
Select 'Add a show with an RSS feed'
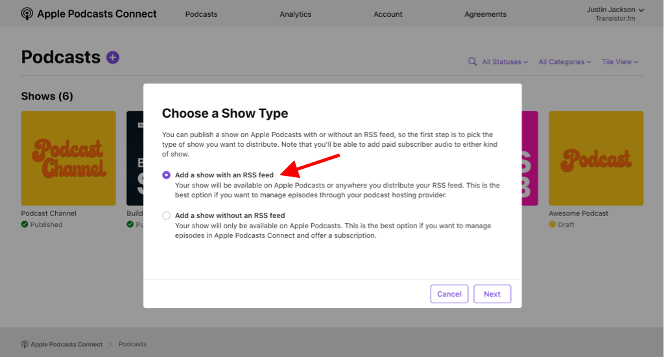167,175
